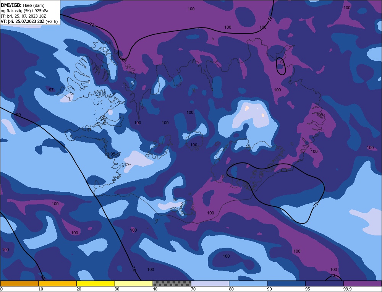This screenshot has height=292, width=382.
Task: Click the '70' contour line label
Action: [133, 269]
